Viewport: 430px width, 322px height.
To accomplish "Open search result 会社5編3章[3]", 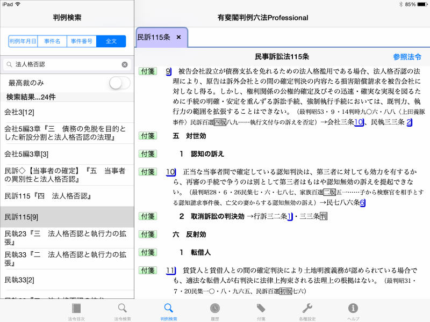I will coord(67,154).
